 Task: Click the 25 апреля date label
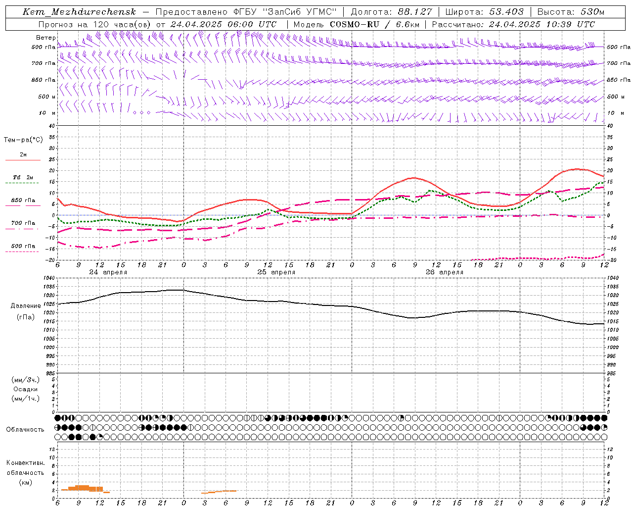[x=276, y=272]
